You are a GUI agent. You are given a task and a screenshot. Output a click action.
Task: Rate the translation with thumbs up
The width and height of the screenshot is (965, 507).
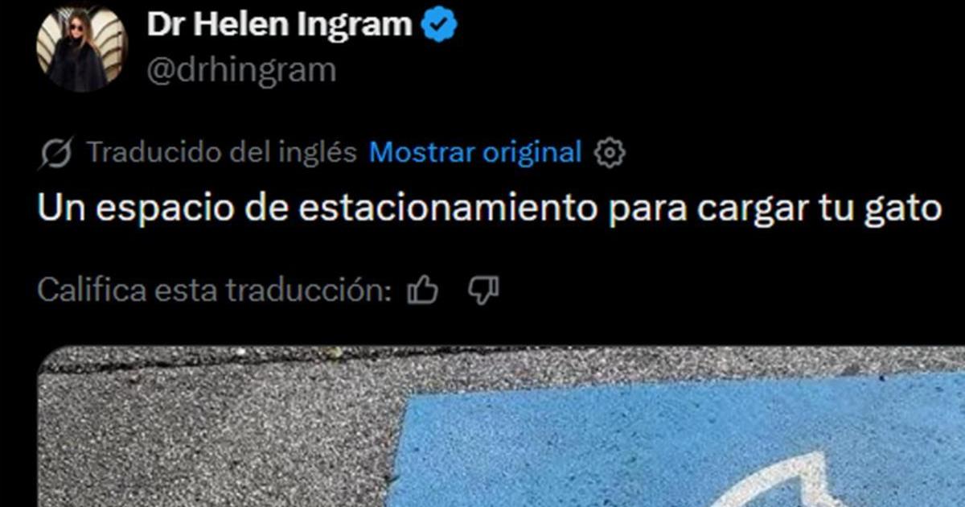tap(423, 290)
